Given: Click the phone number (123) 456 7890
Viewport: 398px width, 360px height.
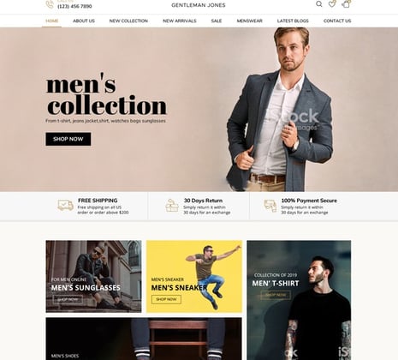Looking at the screenshot, I should [74, 6].
